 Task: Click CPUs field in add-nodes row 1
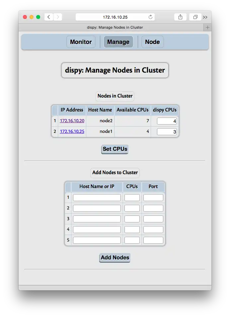pos(132,197)
